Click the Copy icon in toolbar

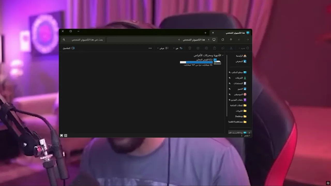pos(223,48)
